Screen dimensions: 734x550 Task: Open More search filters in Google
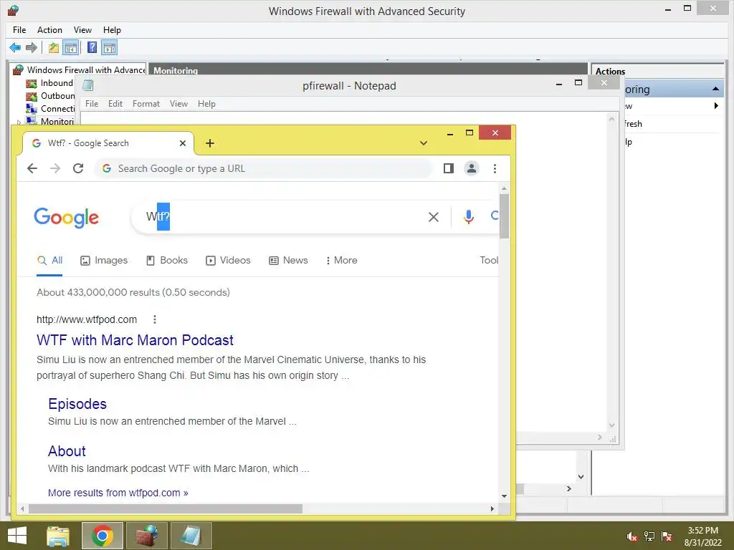point(341,260)
